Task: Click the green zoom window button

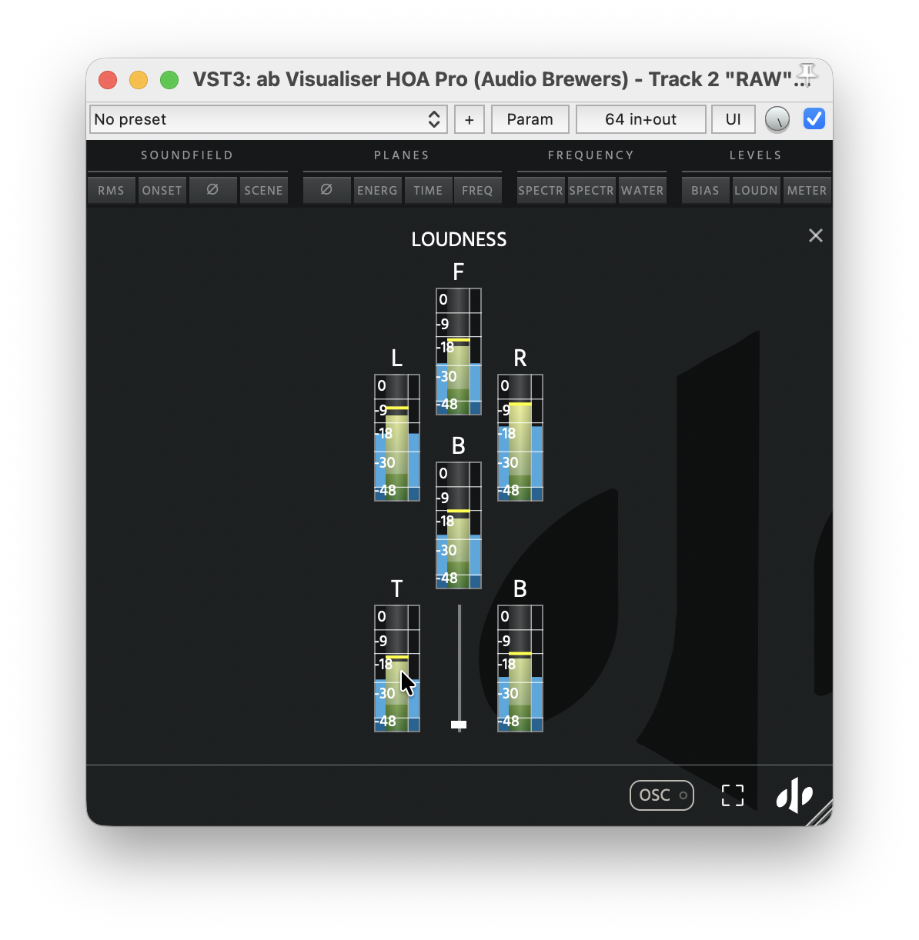Action: click(x=169, y=80)
